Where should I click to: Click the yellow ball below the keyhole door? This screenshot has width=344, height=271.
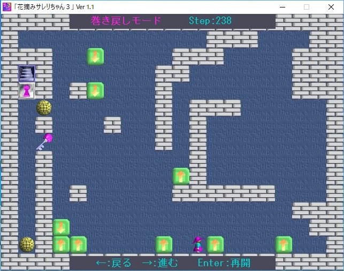tap(44, 107)
